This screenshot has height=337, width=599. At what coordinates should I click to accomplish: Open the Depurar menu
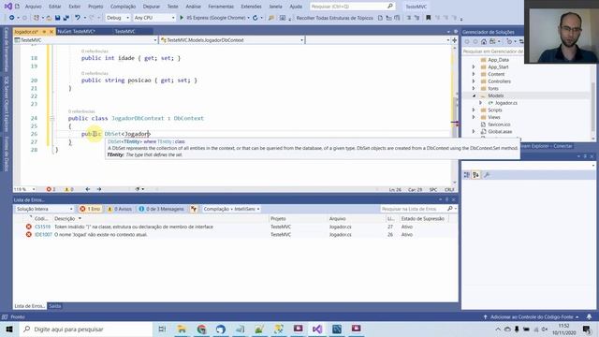[x=152, y=7]
